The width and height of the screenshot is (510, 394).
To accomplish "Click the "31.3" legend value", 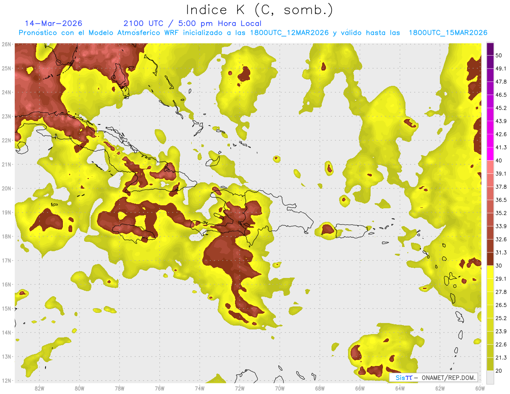I will coord(501,252).
